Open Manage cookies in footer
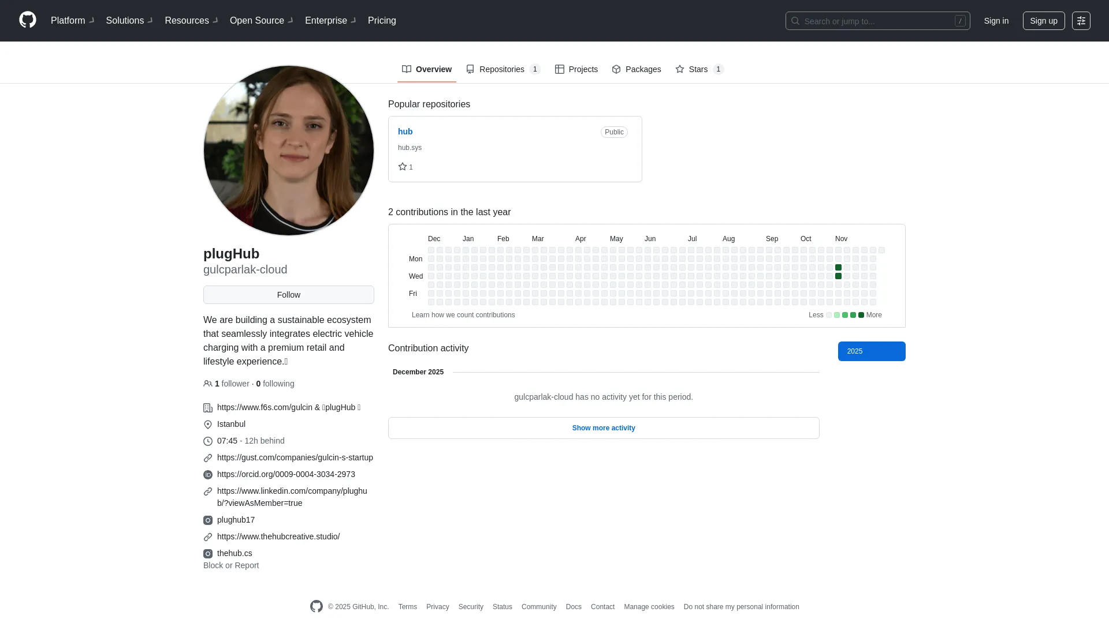Viewport: 1109px width, 623px height. (x=649, y=607)
